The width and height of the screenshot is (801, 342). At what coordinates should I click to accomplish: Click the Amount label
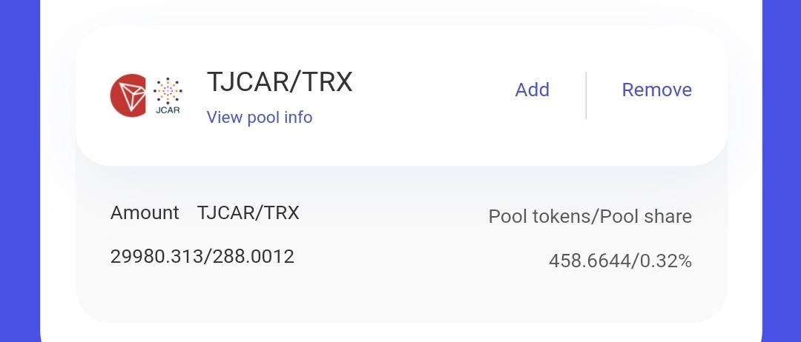tap(145, 213)
